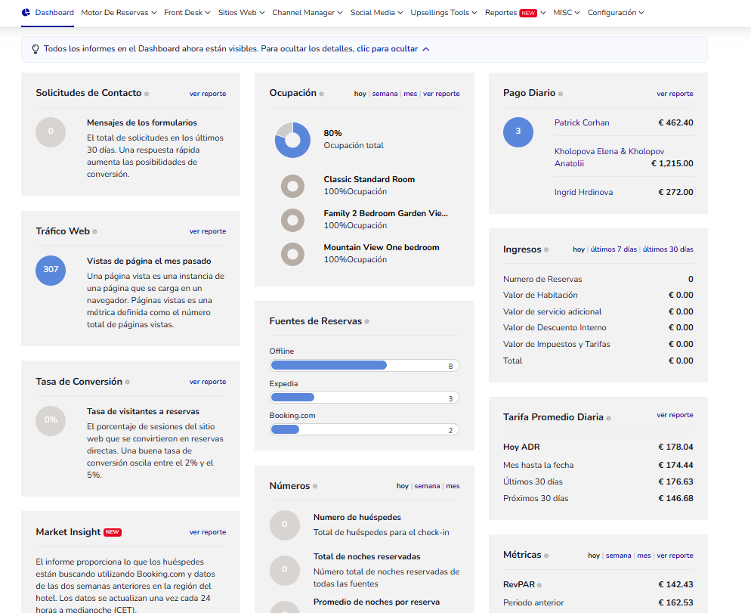
Task: Switch Ocupación view to semana
Action: (385, 94)
